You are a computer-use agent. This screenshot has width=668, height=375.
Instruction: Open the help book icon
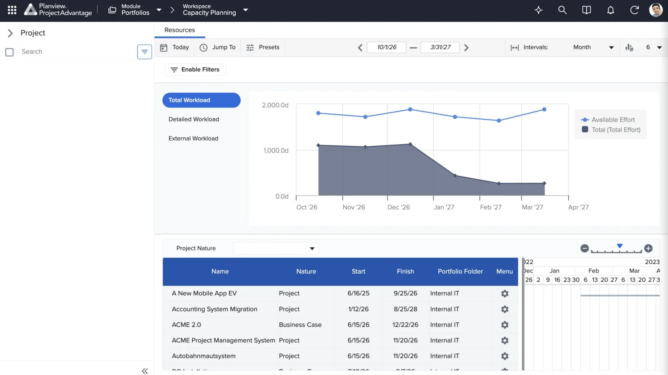[586, 10]
